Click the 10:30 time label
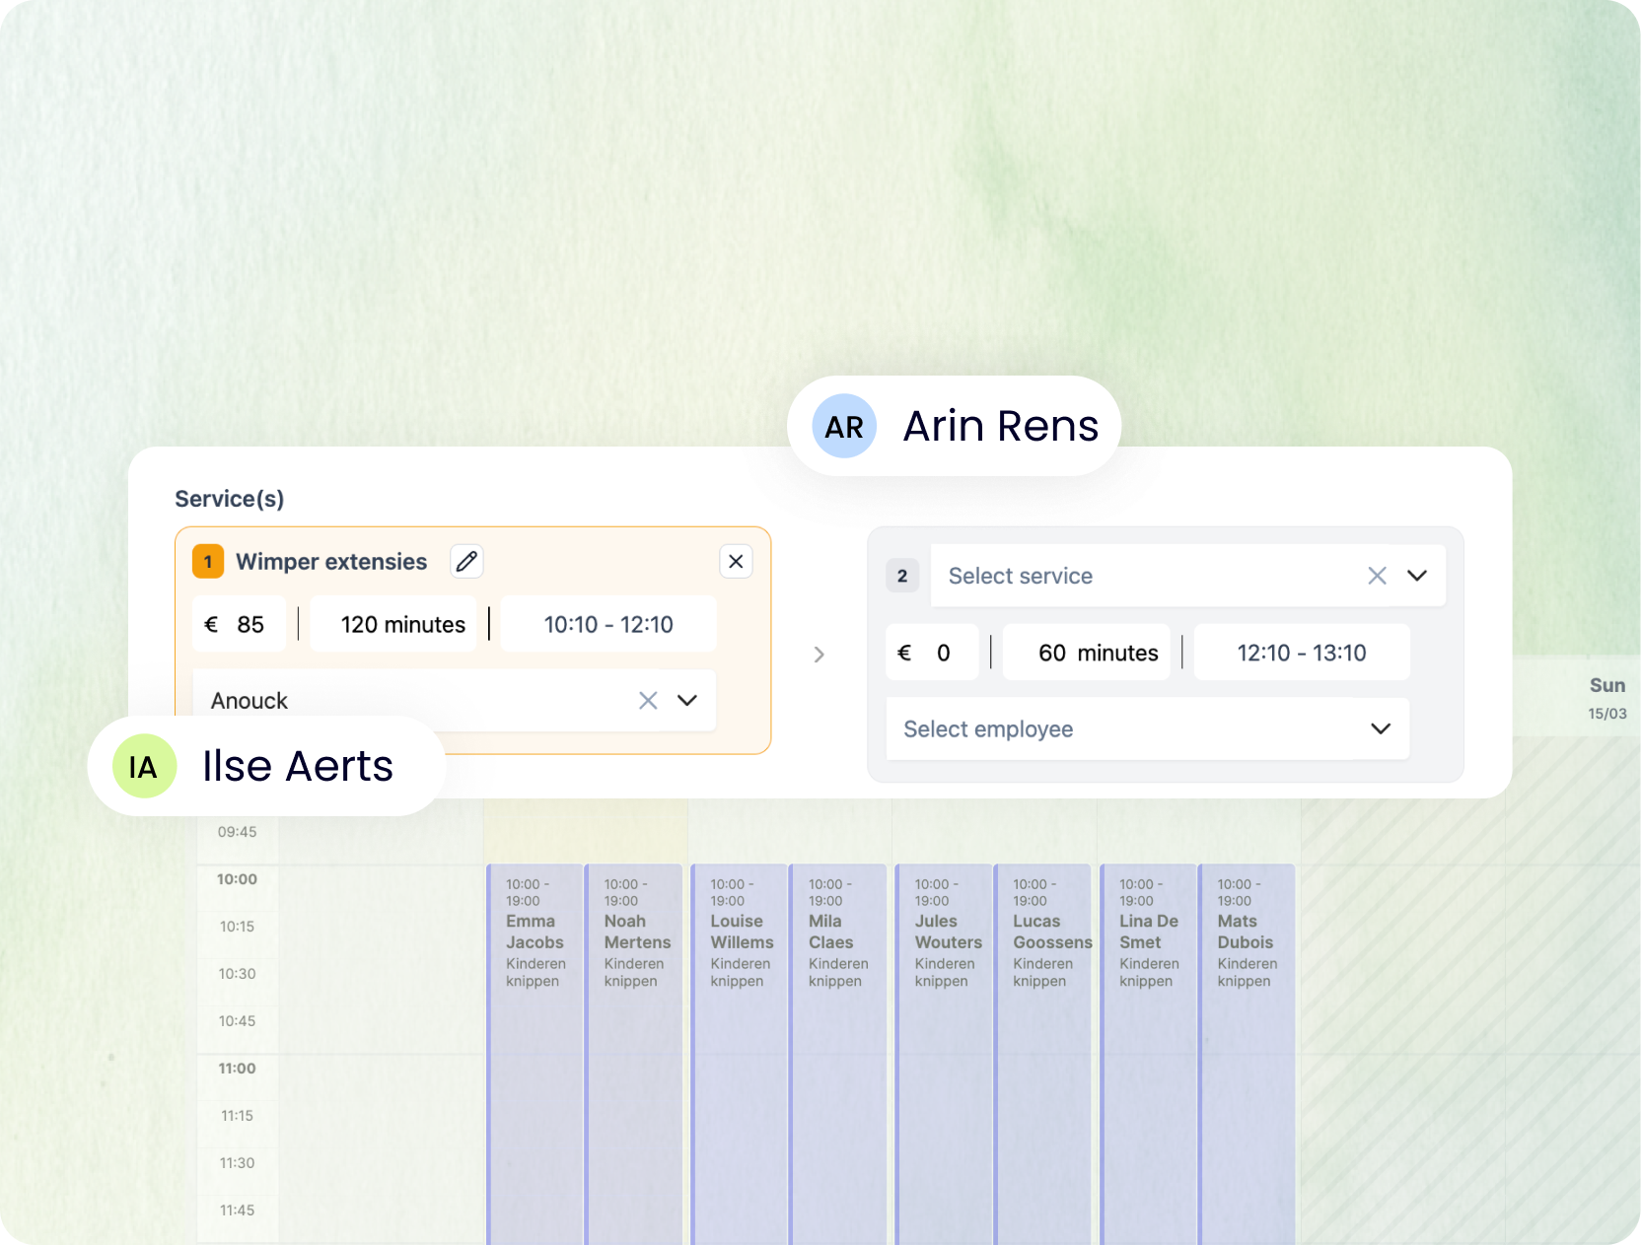 [x=237, y=974]
